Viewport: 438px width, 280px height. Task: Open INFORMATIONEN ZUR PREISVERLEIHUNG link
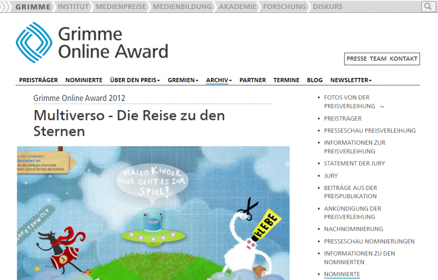[x=355, y=147]
